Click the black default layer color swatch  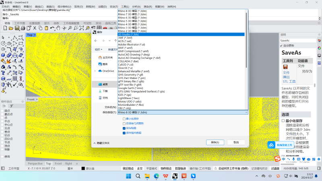[x=83, y=169]
